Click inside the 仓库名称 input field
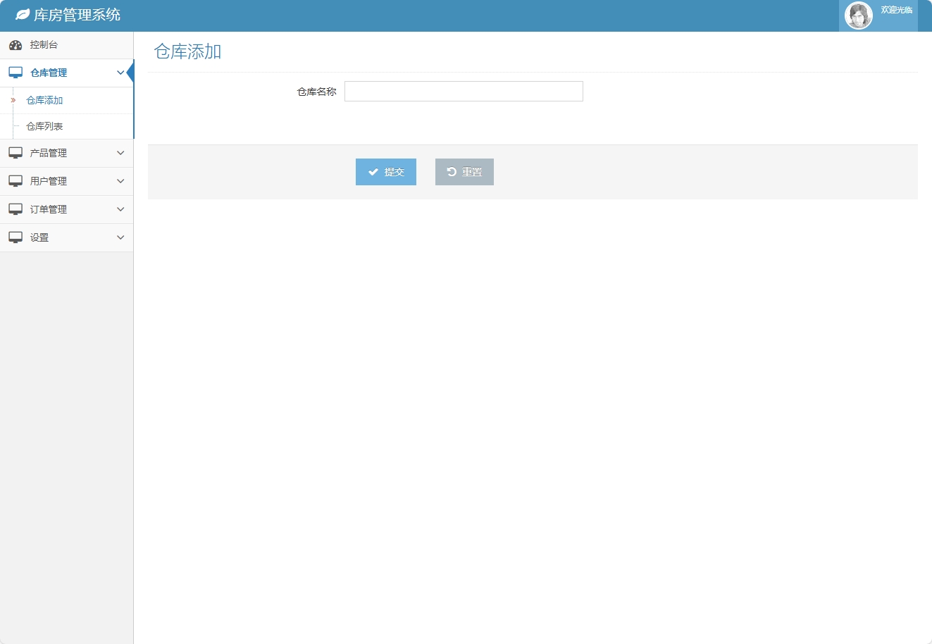Image resolution: width=932 pixels, height=644 pixels. coord(464,91)
